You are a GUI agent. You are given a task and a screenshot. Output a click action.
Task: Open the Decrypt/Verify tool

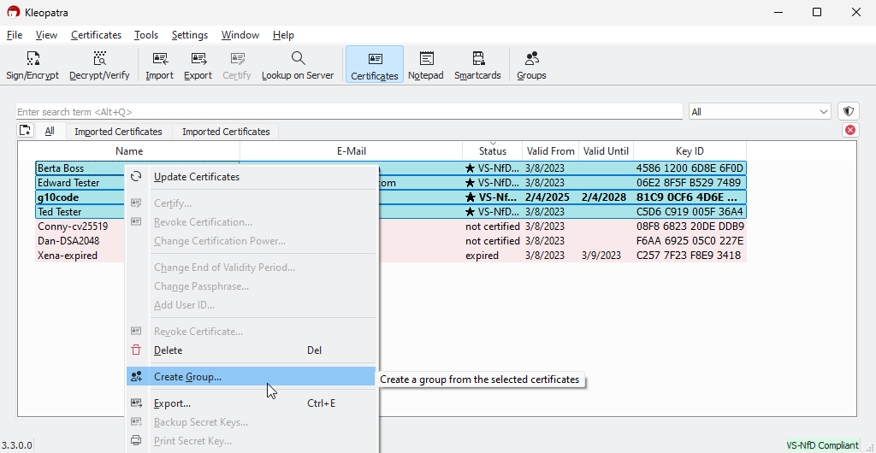(x=99, y=65)
